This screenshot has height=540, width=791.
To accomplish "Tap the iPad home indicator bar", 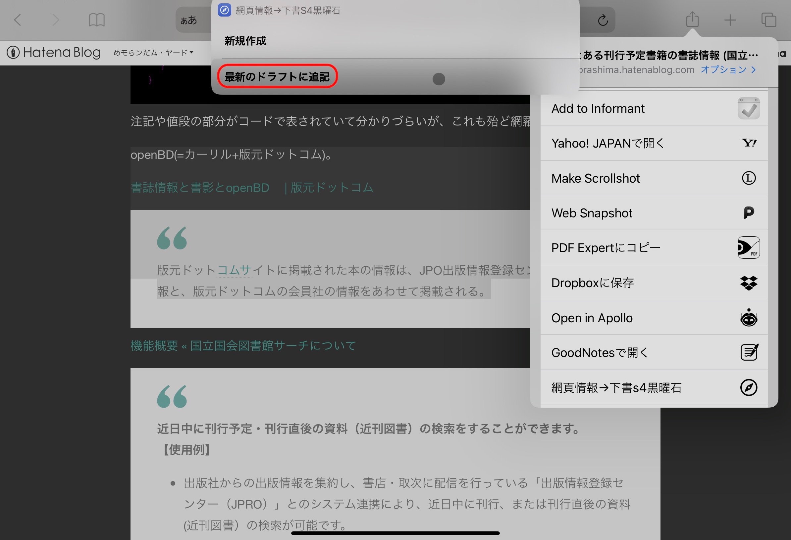I will [395, 533].
